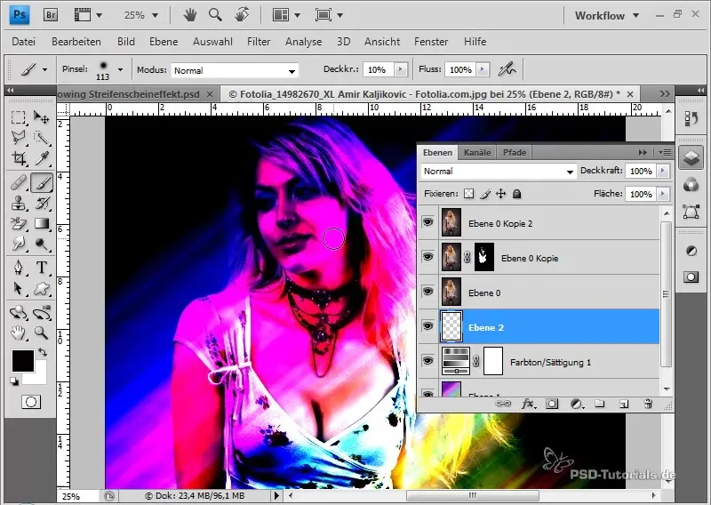
Task: Open the Filter menu
Action: tap(259, 41)
